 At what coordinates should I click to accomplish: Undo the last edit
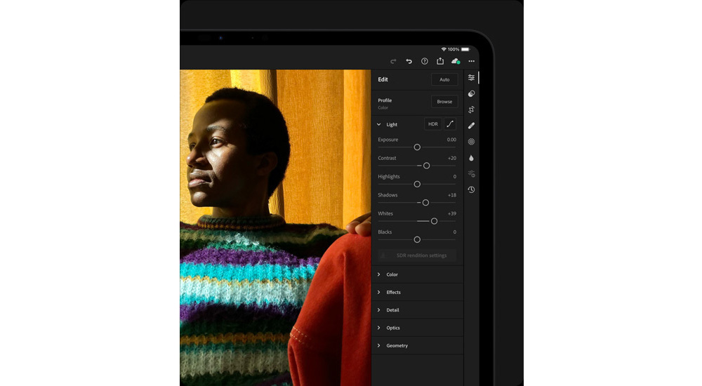point(409,61)
